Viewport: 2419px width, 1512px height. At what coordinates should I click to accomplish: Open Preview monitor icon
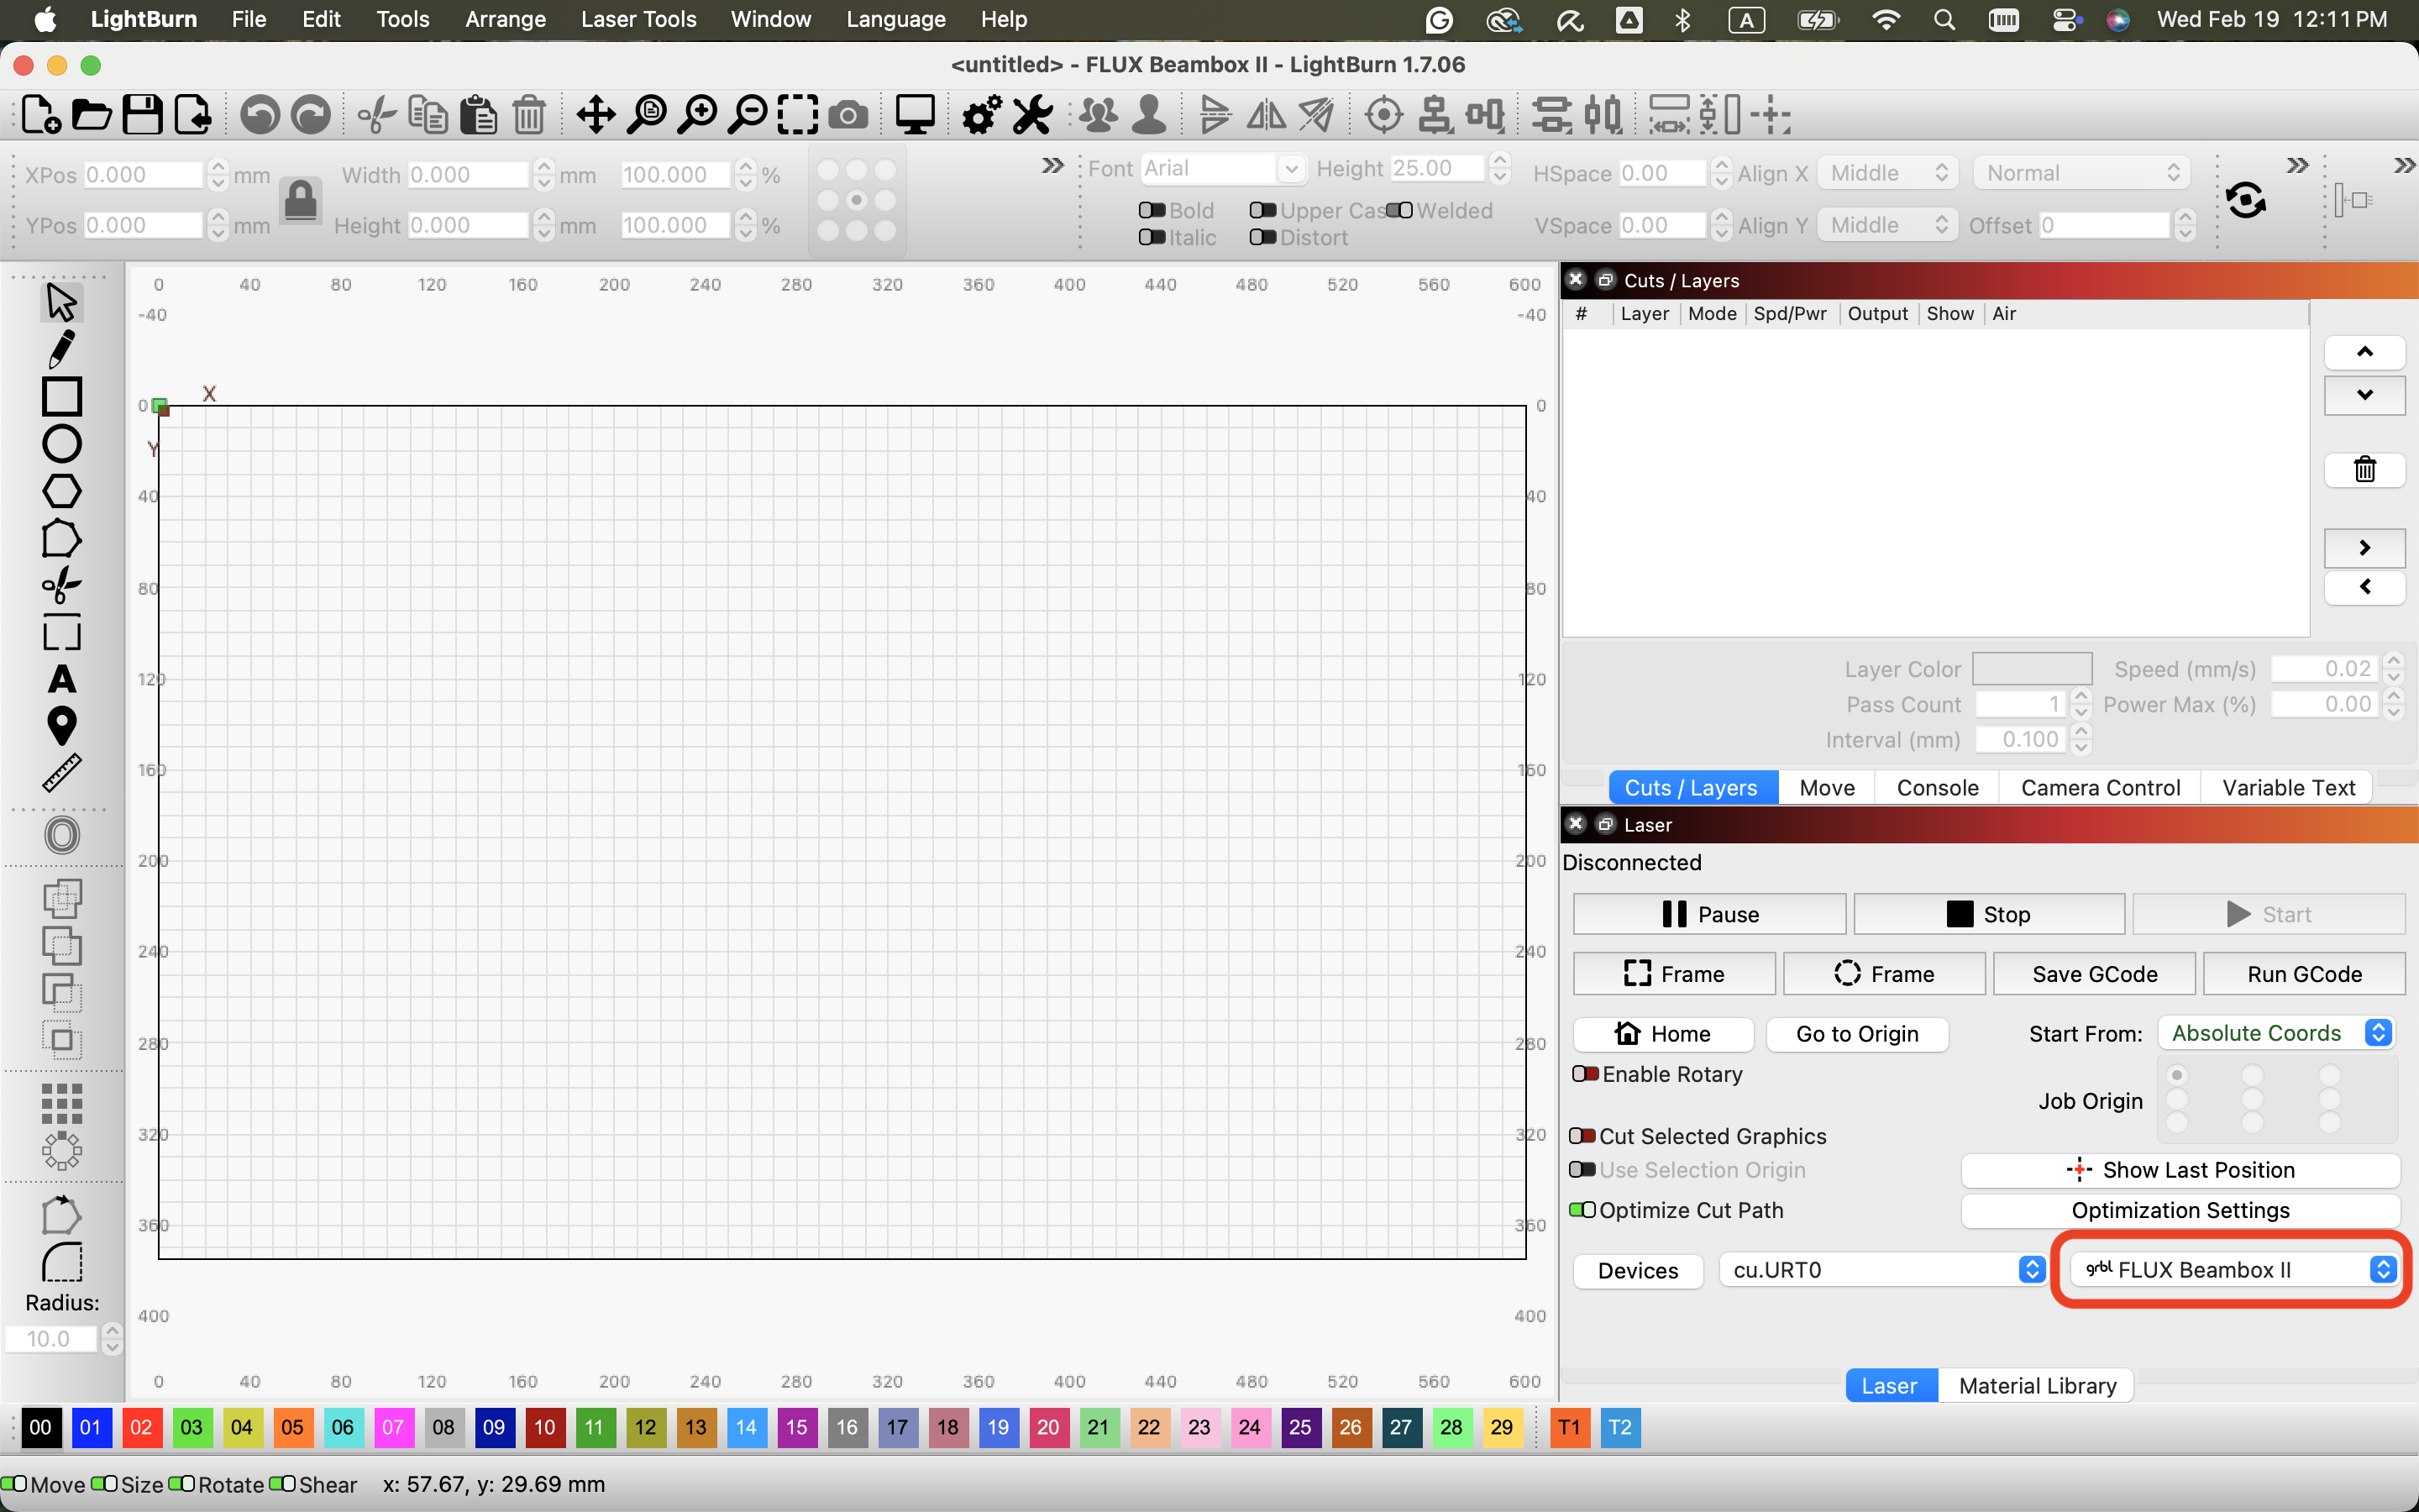(915, 115)
